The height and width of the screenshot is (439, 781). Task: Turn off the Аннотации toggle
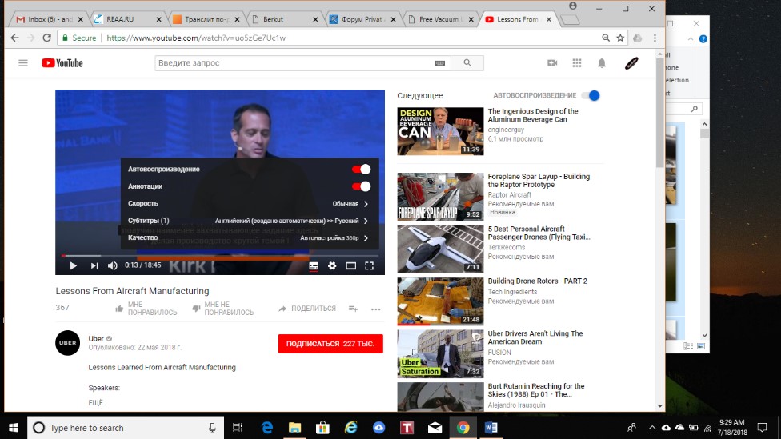pyautogui.click(x=361, y=186)
